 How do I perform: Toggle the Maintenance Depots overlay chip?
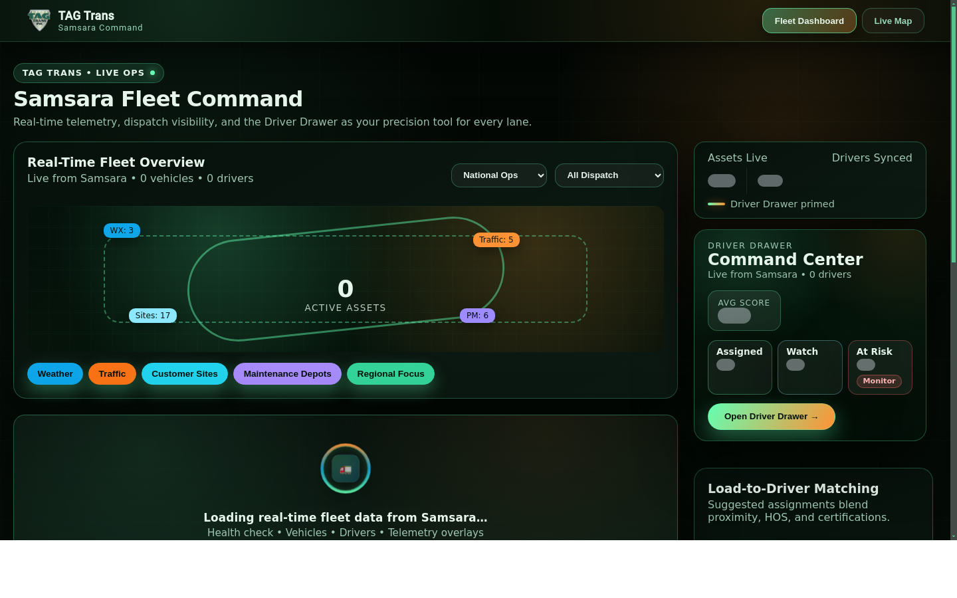(287, 374)
